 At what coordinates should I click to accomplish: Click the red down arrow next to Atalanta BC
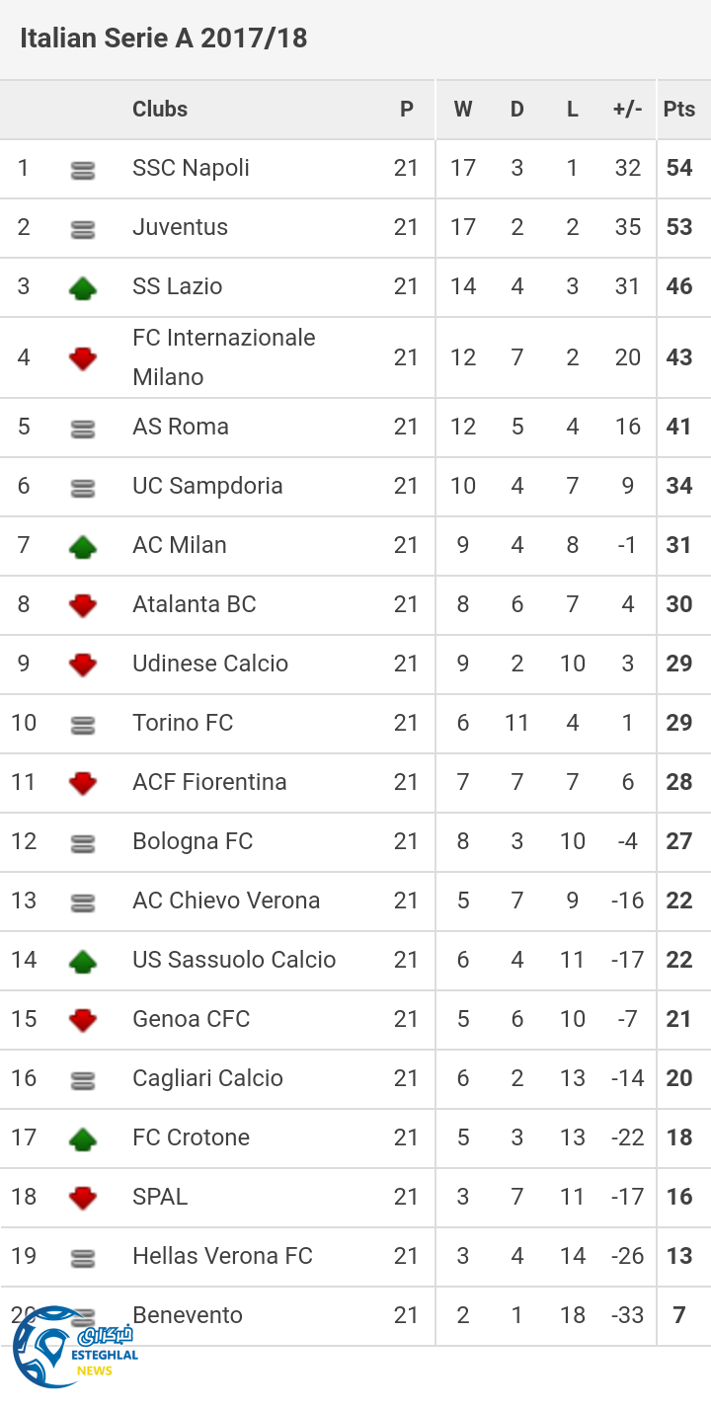[x=83, y=605]
